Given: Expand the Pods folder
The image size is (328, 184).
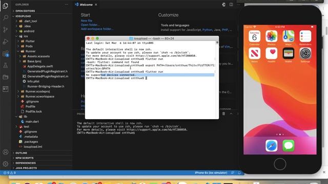Looking at the screenshot, I should click(x=29, y=46).
